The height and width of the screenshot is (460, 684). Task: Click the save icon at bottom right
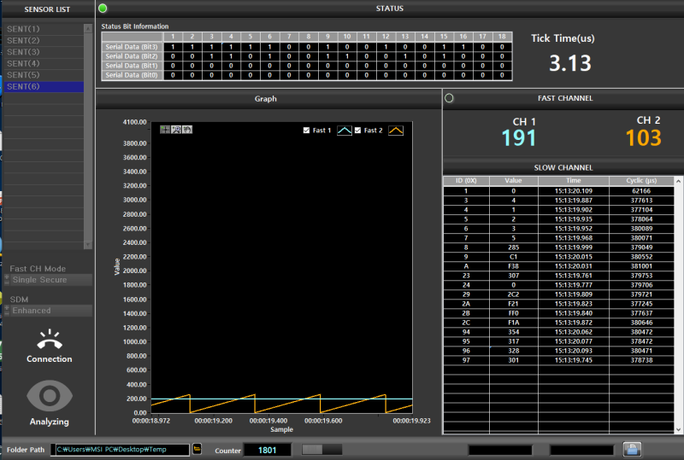[632, 449]
